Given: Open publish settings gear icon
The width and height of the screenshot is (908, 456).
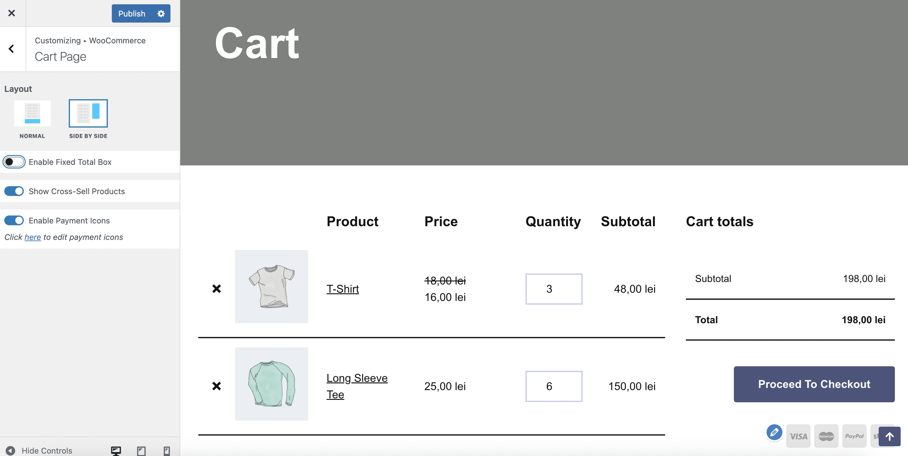Looking at the screenshot, I should click(x=161, y=14).
